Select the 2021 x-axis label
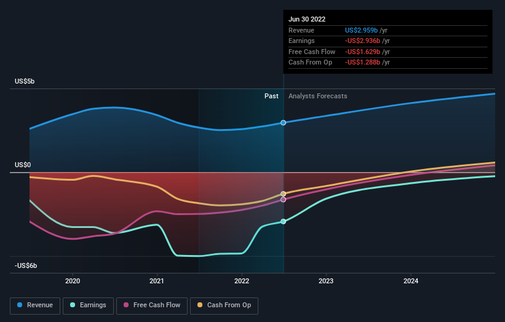Viewport: 505px width, 322px height. point(157,281)
